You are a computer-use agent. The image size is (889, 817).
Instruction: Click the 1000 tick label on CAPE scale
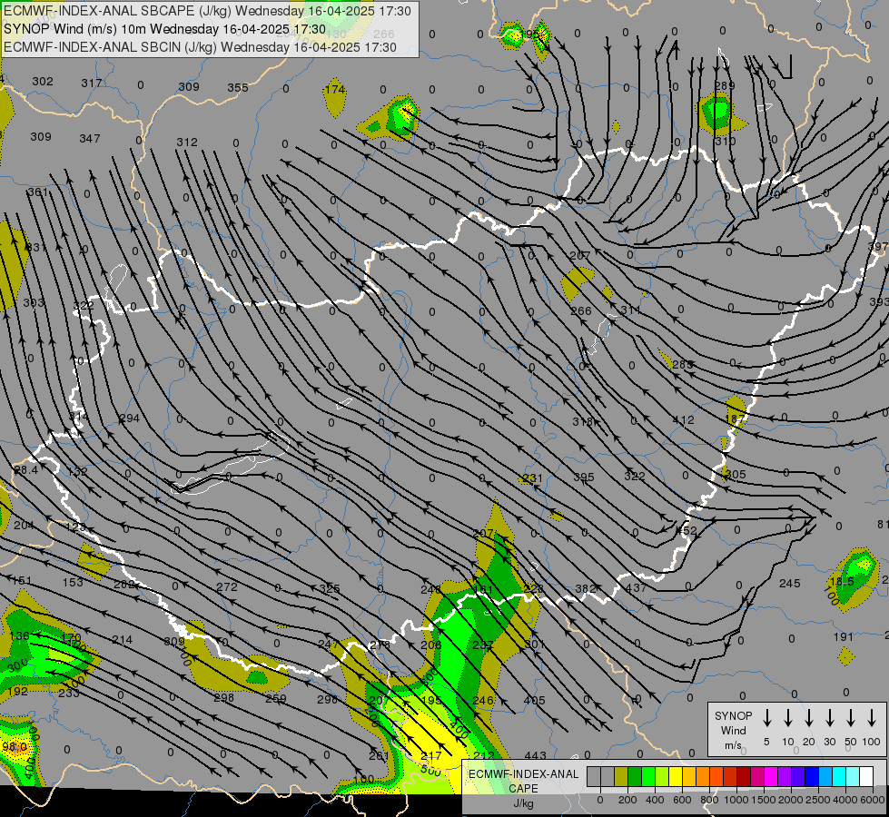(x=736, y=800)
